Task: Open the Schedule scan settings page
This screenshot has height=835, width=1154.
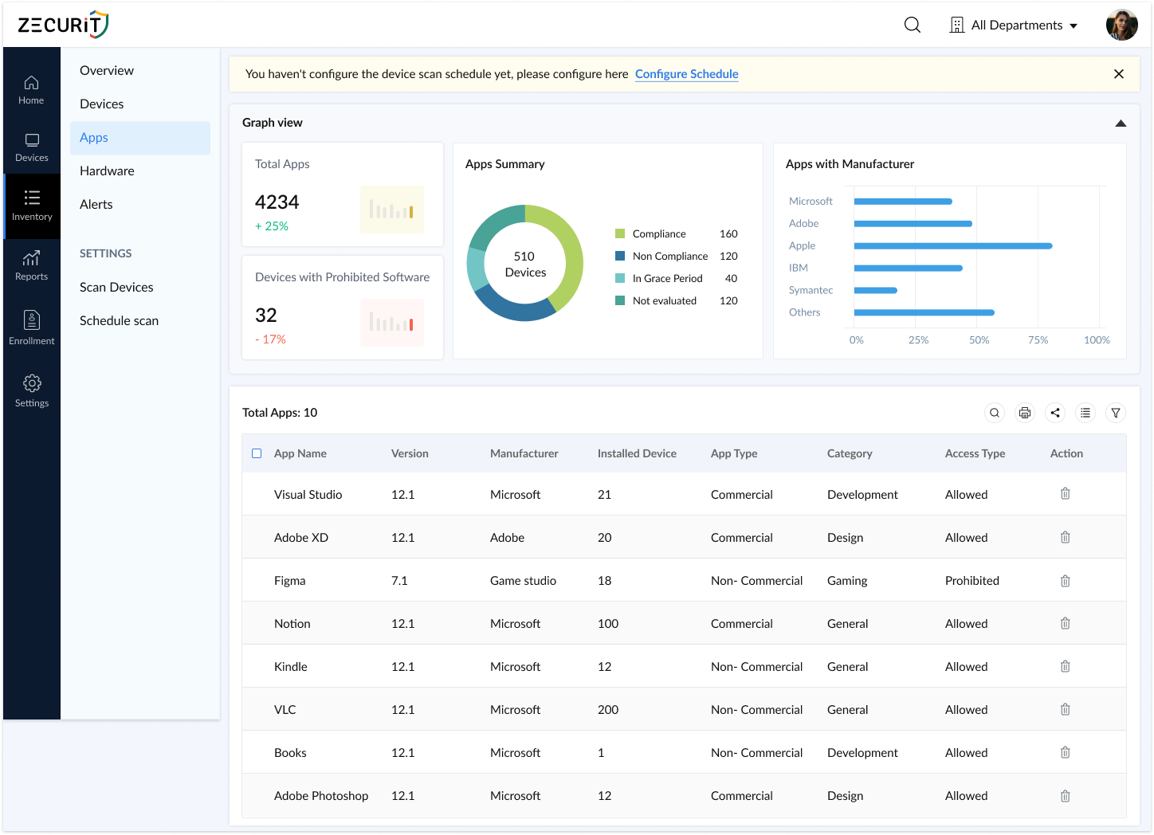Action: [119, 320]
